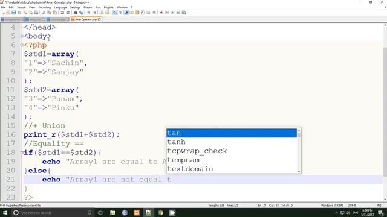
Task: Open the Replace dialog toolbar icon
Action: coord(81,13)
